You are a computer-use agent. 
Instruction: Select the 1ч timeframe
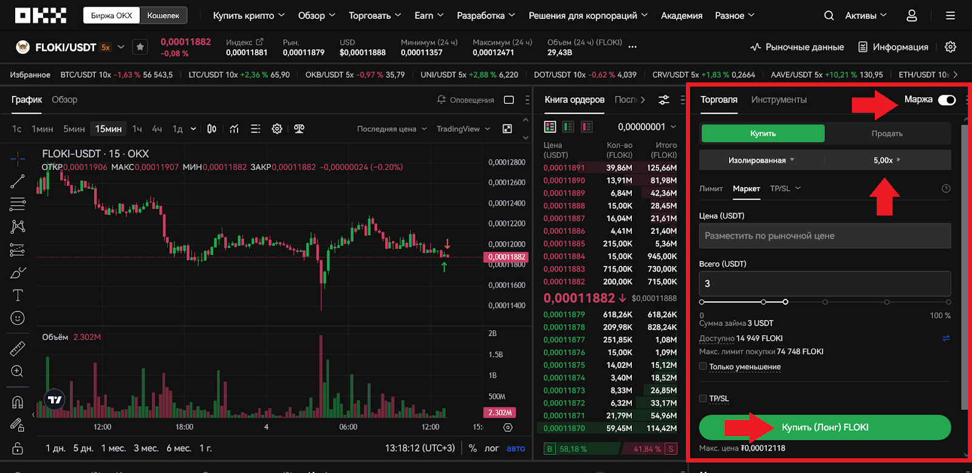137,129
